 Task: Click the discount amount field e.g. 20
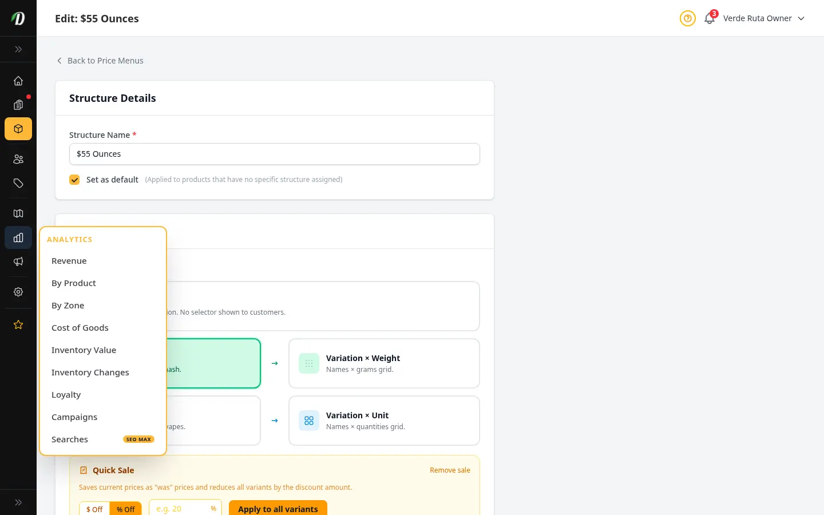tap(185, 509)
